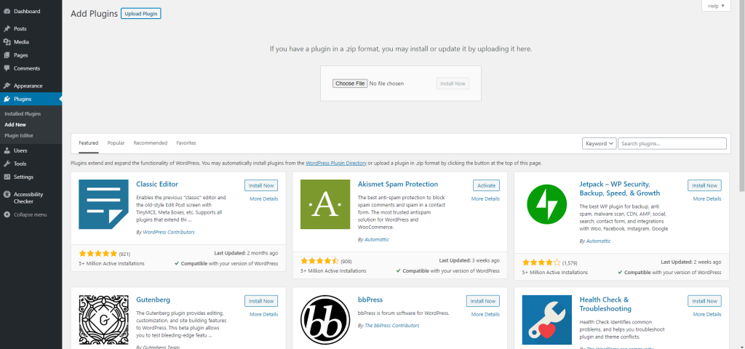745x349 pixels.
Task: Switch to the Popular tab
Action: tap(116, 143)
